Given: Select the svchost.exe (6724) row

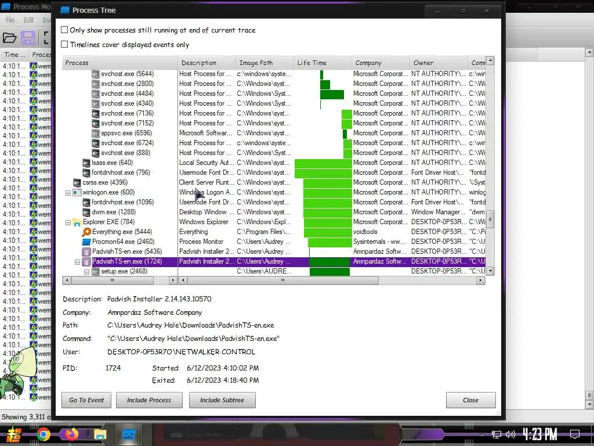Looking at the screenshot, I should (274, 143).
